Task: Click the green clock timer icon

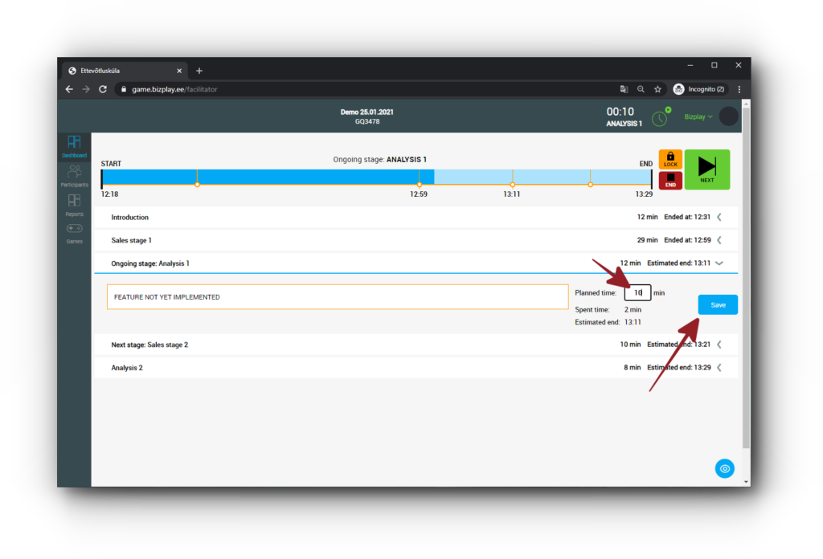Action: click(x=659, y=118)
